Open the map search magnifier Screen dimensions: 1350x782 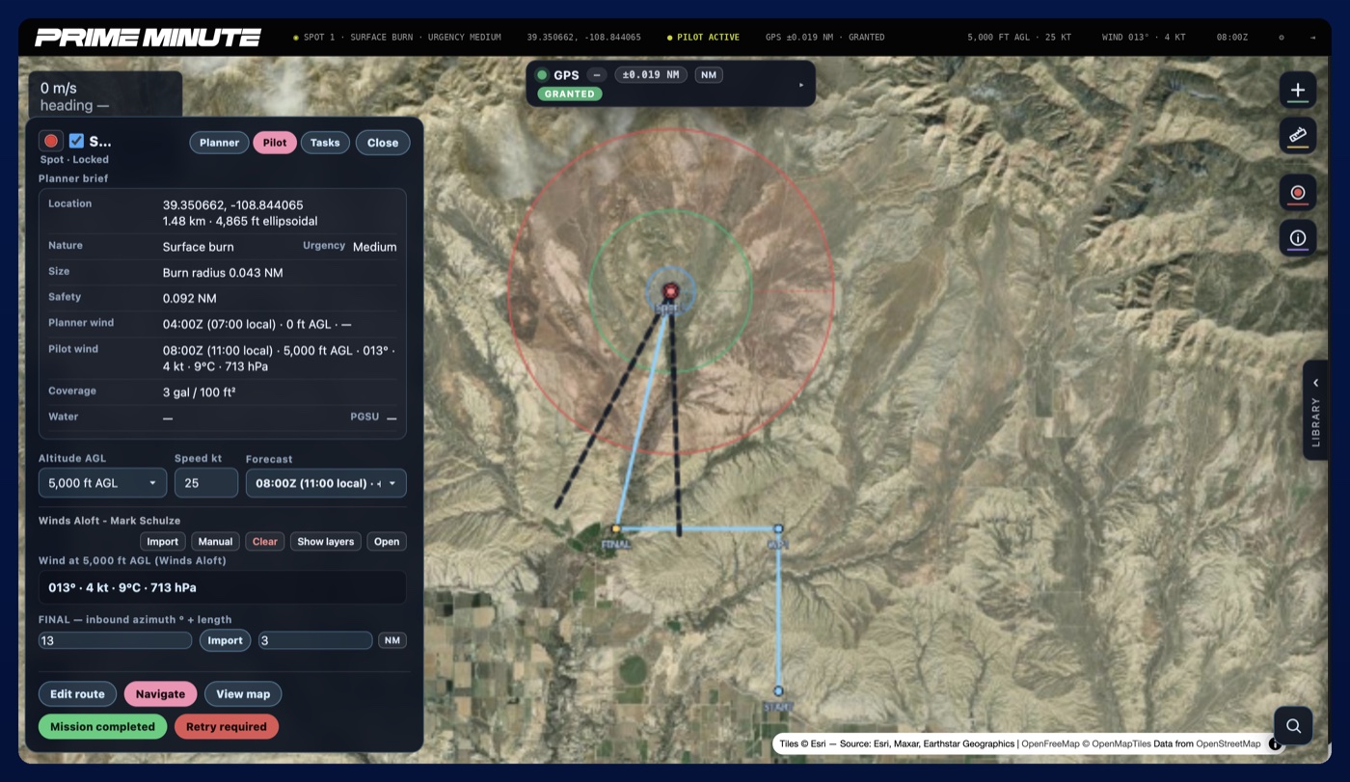click(1293, 726)
